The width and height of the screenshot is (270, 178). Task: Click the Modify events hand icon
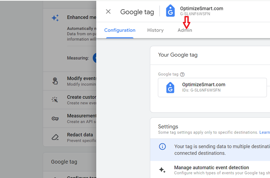(55, 81)
